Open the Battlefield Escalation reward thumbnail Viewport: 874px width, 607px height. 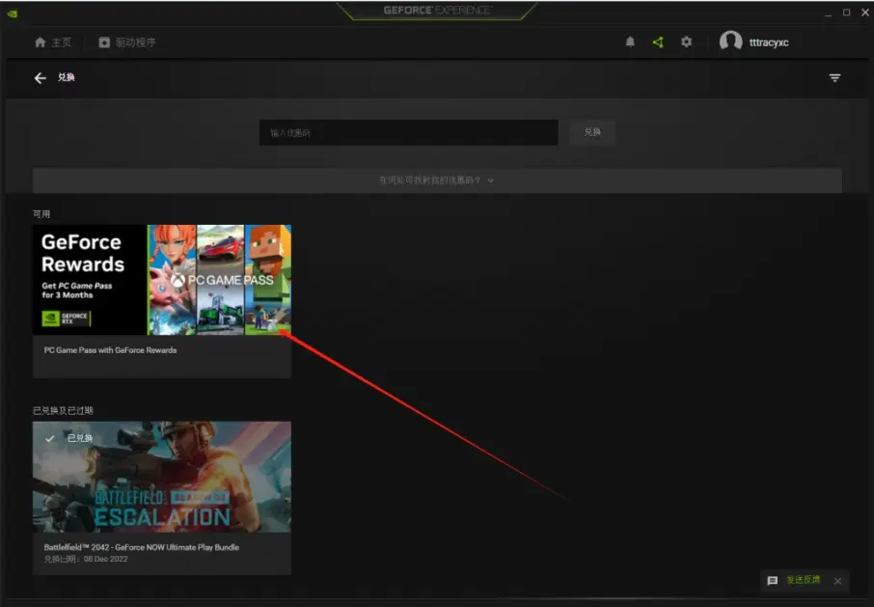tap(162, 477)
